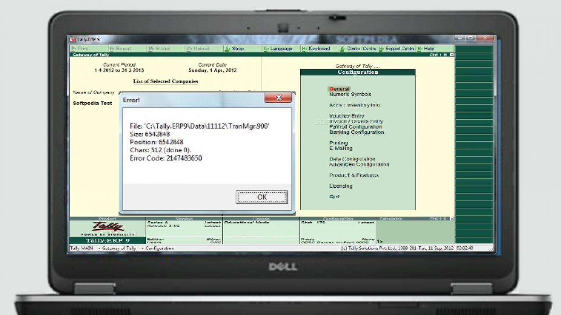Open the O: Upload menu
Screen dimensions: 561x315
pos(198,49)
